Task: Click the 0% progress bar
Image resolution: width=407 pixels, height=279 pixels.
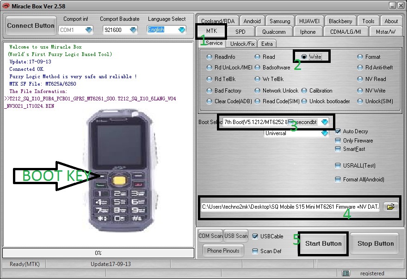Action: click(x=98, y=253)
